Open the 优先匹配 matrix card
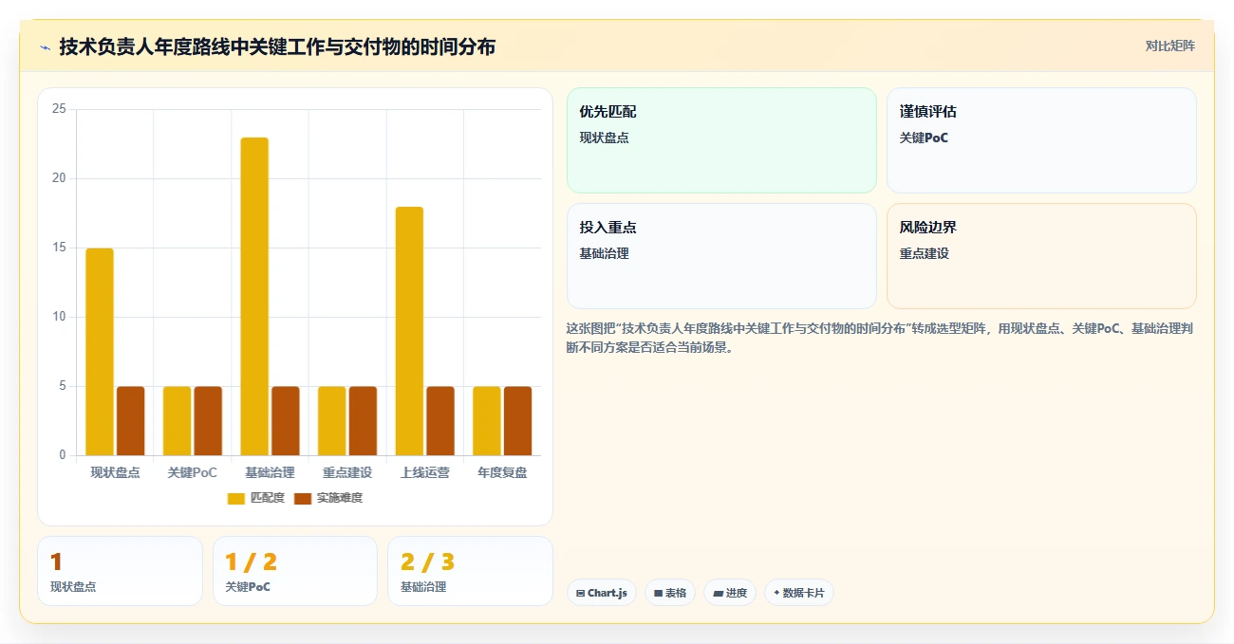The height and width of the screenshot is (644, 1234). (x=721, y=140)
